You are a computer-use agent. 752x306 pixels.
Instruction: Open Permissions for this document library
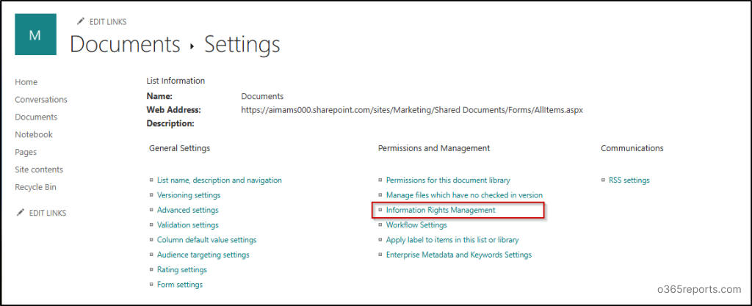448,181
